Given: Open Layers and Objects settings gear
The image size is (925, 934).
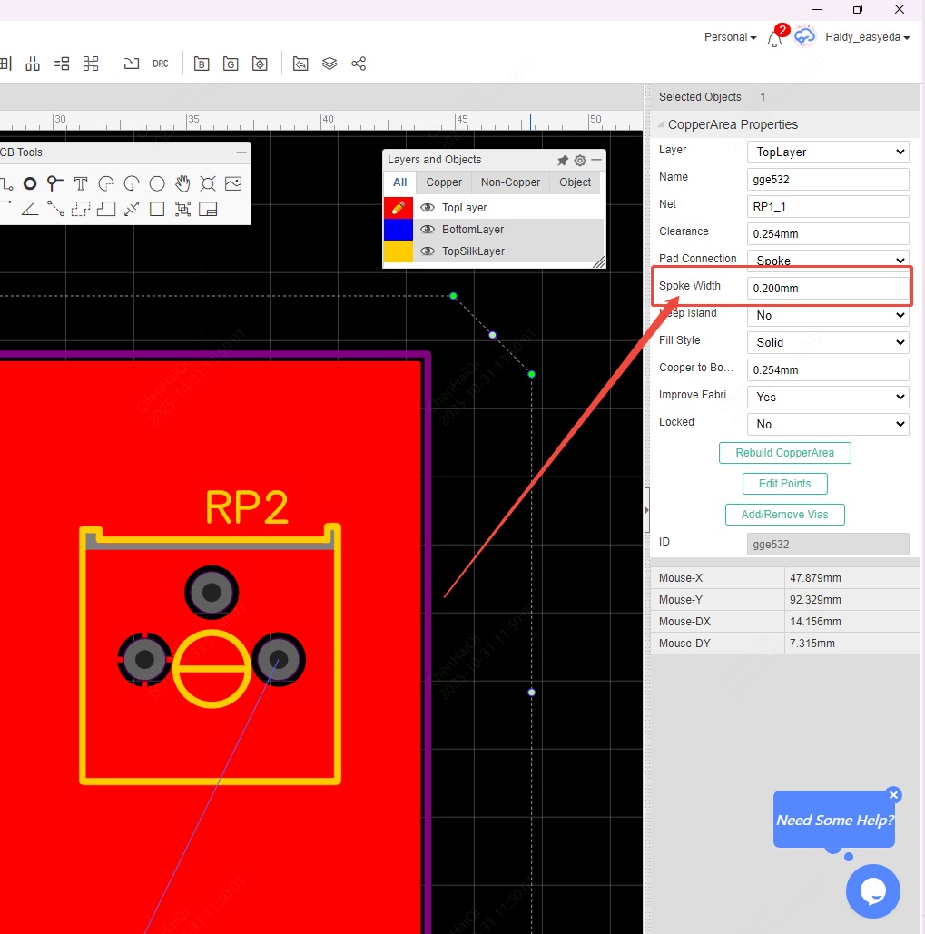Looking at the screenshot, I should pyautogui.click(x=580, y=161).
